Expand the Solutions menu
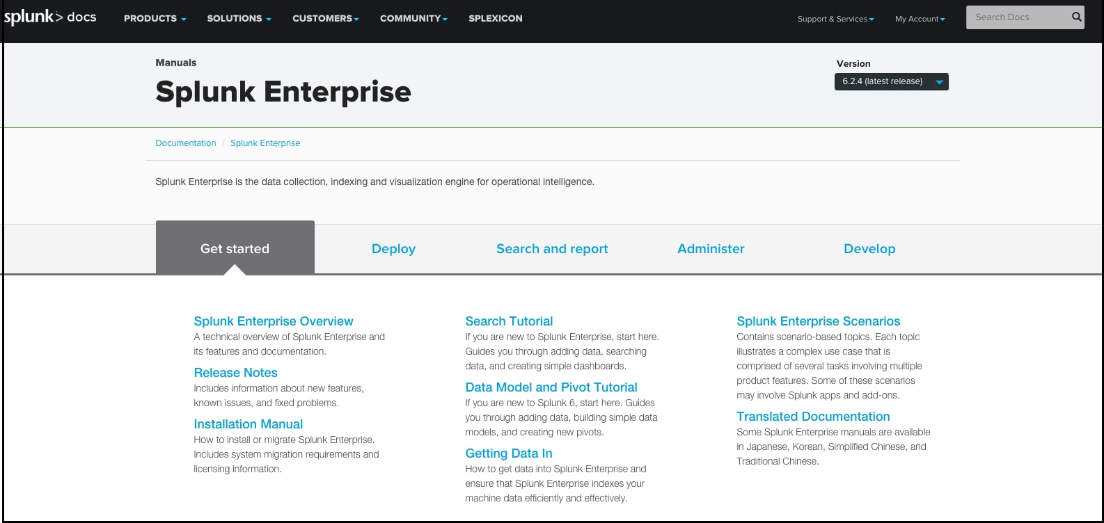The height and width of the screenshot is (523, 1104). click(239, 19)
